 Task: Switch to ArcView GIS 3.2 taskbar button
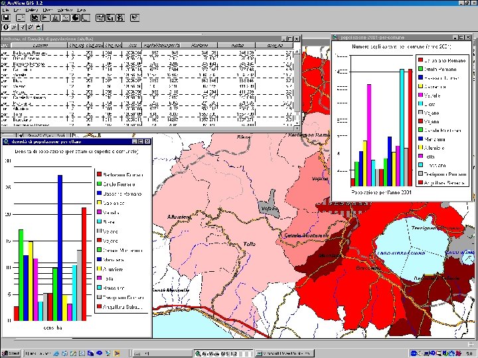224,353
